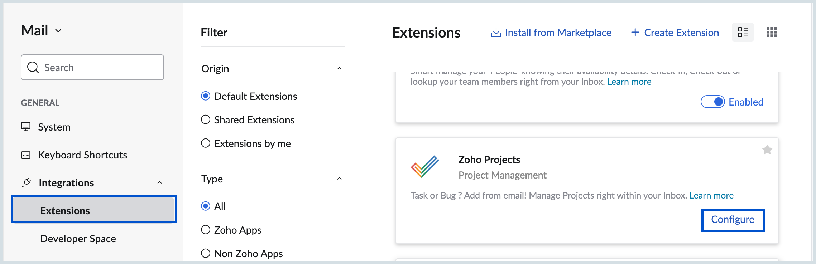Disable the Enabled extension toggle
This screenshot has height=264, width=816.
712,102
